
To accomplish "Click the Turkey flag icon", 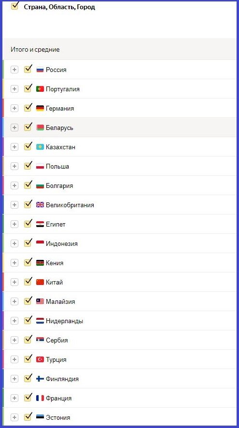I will coord(40,359).
